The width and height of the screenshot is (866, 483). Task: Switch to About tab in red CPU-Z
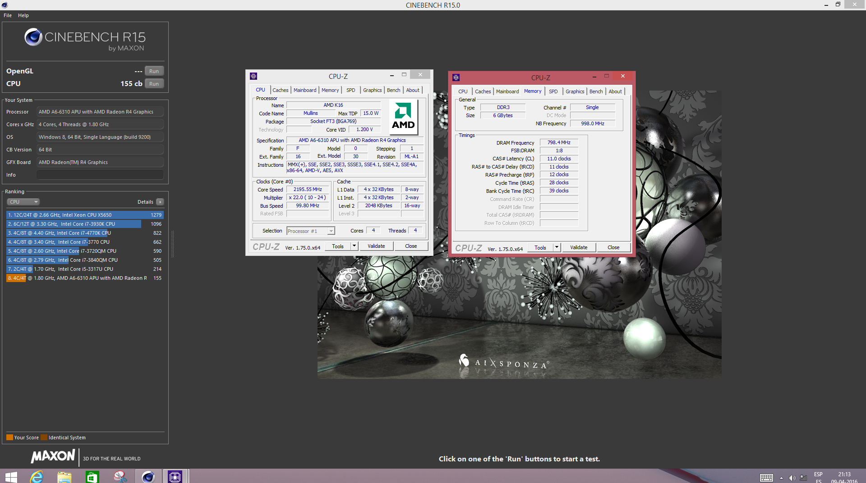click(x=615, y=91)
